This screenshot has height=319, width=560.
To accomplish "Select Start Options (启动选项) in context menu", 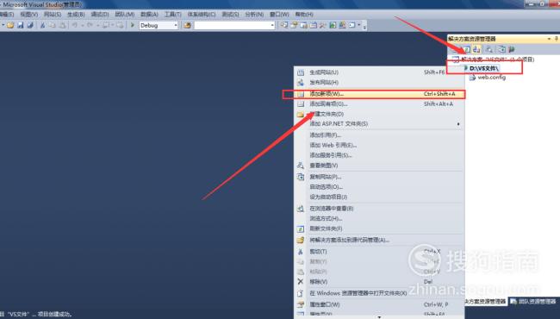I will click(x=379, y=187).
